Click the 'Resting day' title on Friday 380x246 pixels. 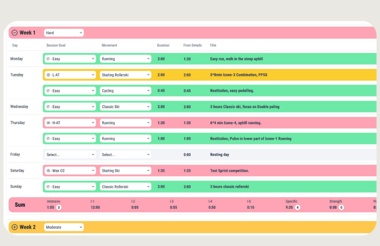219,155
